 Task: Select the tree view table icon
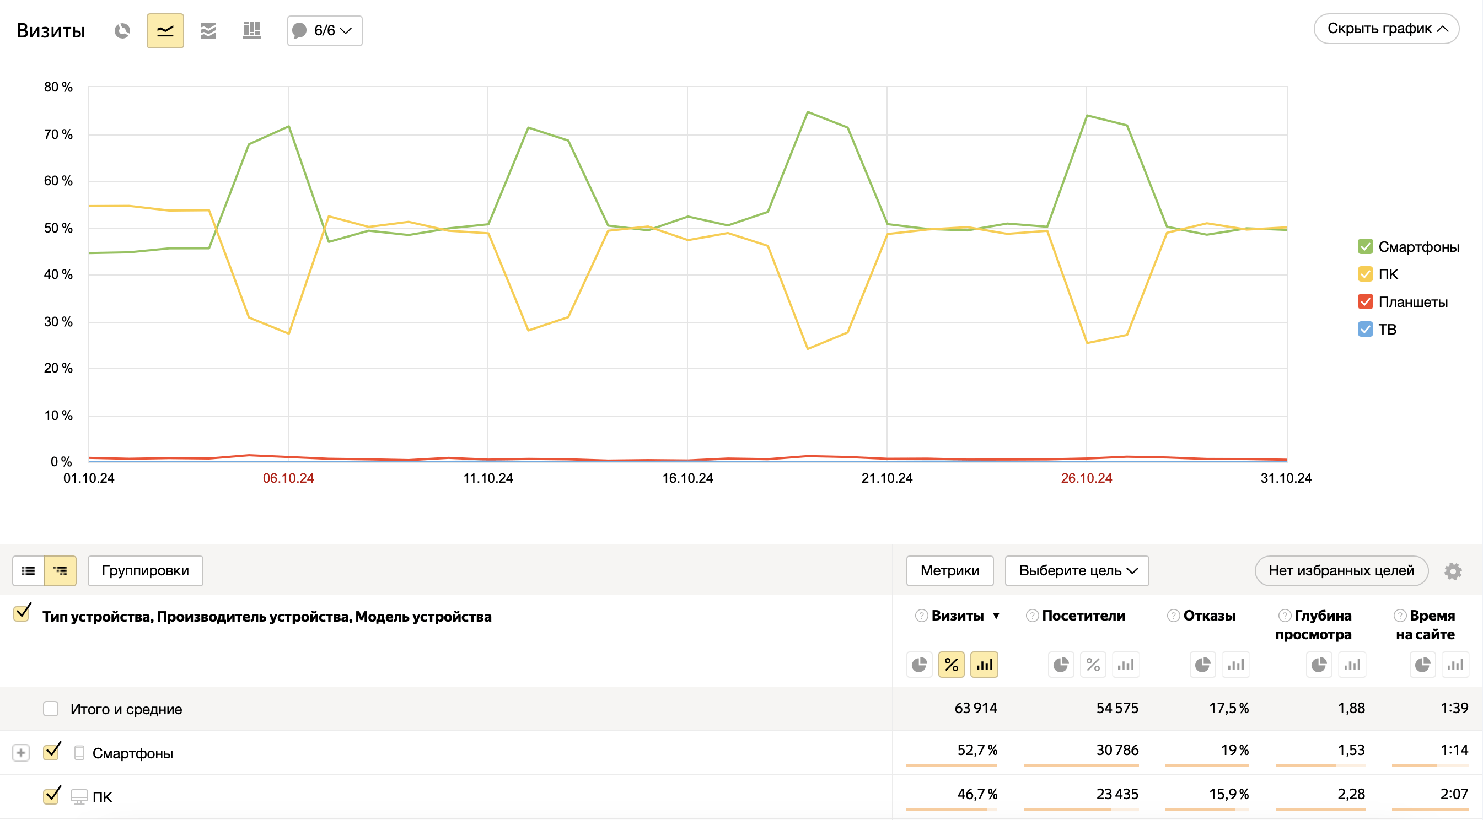pyautogui.click(x=60, y=571)
